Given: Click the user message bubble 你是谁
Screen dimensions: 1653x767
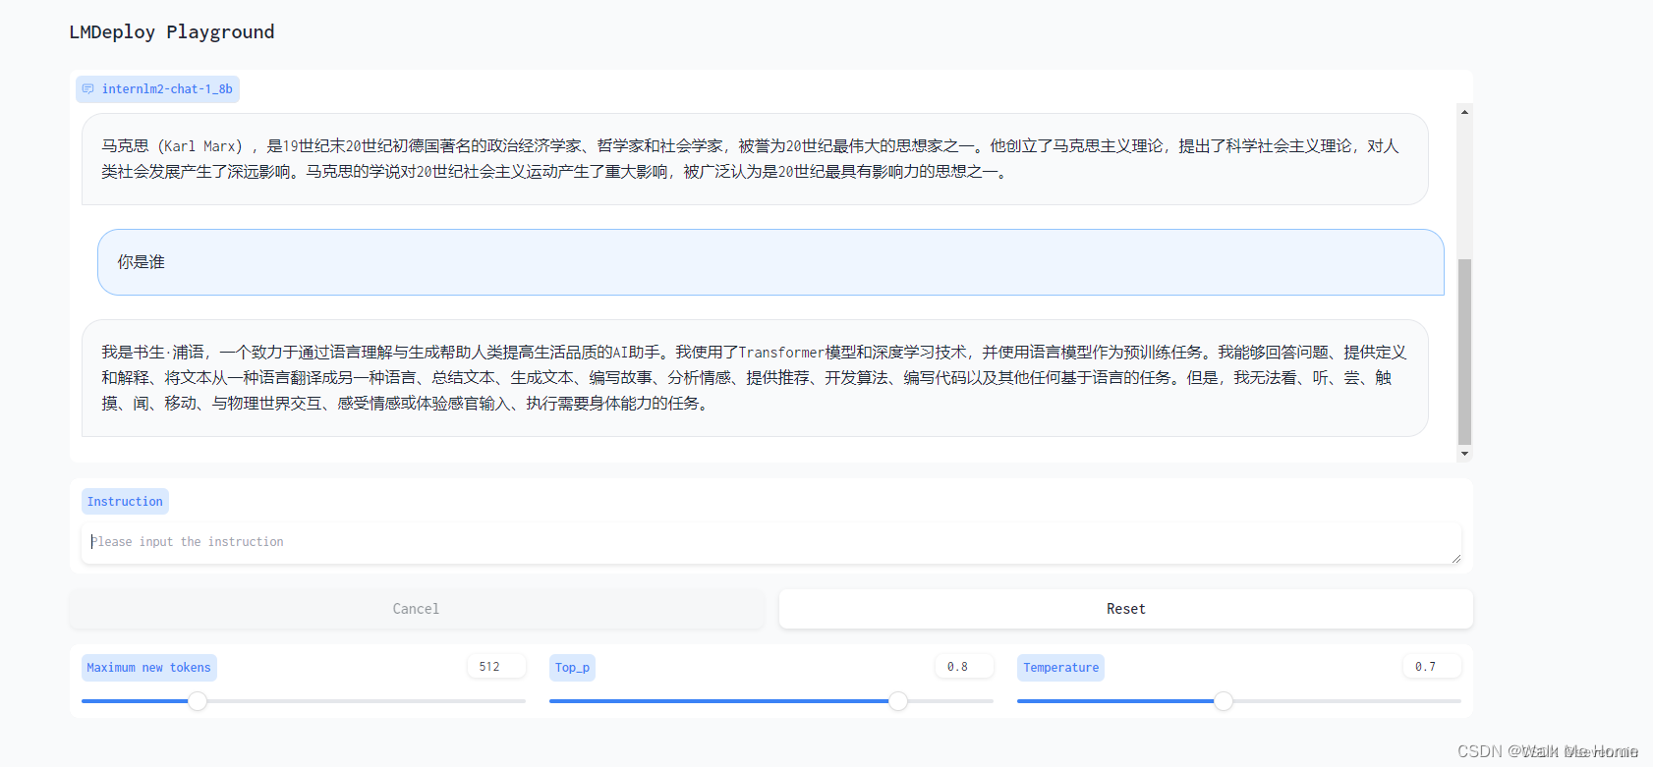Looking at the screenshot, I should (x=770, y=262).
